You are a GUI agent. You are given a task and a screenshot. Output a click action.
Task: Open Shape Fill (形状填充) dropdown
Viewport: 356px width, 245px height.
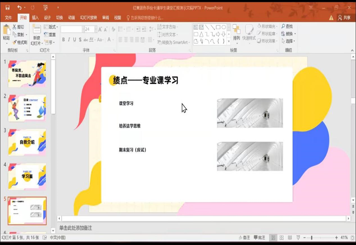pyautogui.click(x=267, y=27)
